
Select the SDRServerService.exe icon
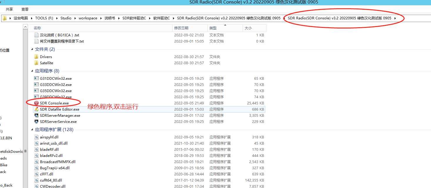point(36,121)
